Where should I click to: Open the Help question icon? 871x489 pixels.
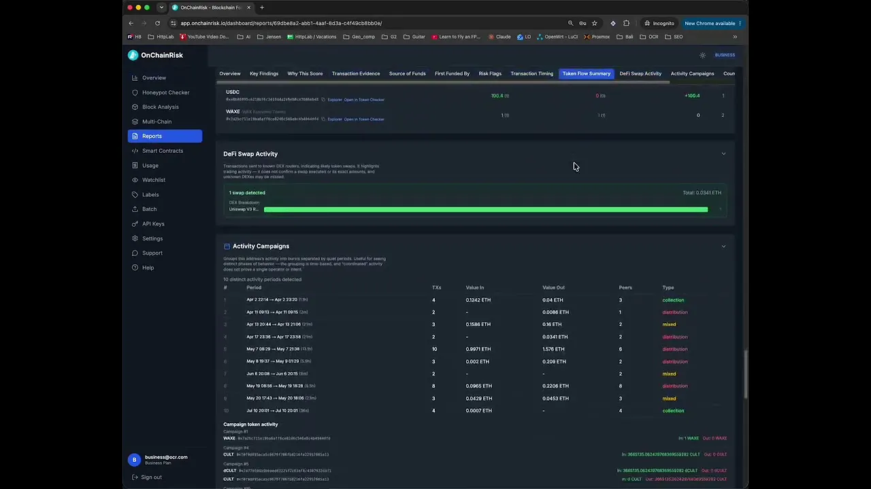[x=135, y=268]
